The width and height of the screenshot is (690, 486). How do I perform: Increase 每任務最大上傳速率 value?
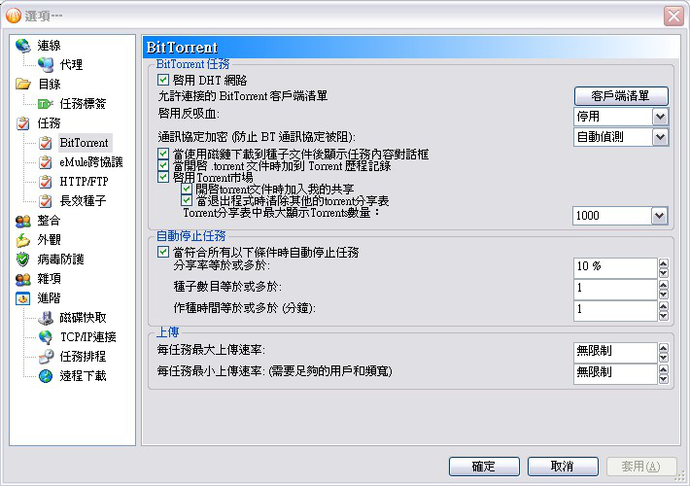point(663,348)
